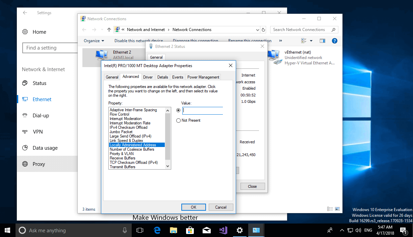
Task: Open Microsoft Edge from the taskbar
Action: [x=157, y=230]
